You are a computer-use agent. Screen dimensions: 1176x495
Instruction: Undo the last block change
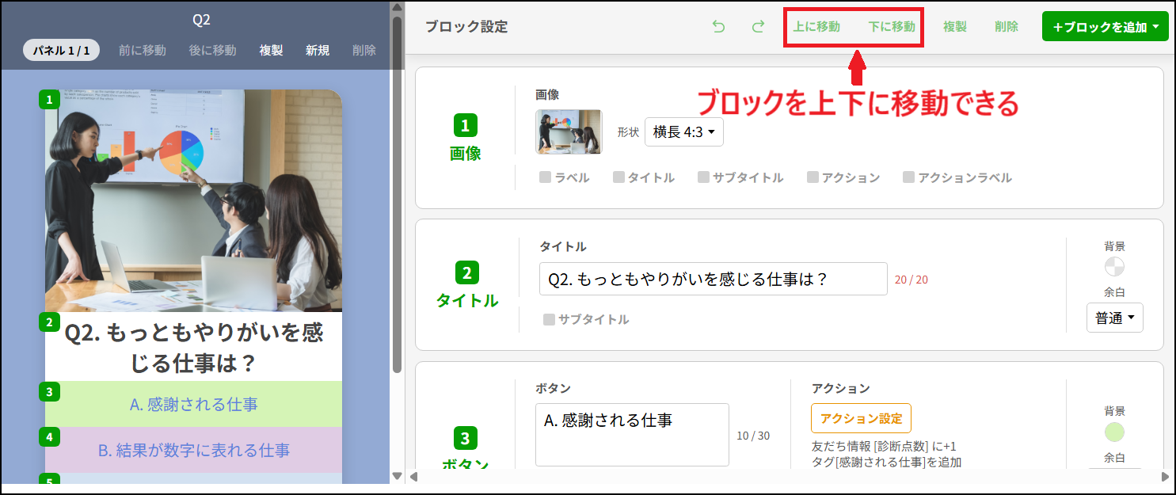718,26
